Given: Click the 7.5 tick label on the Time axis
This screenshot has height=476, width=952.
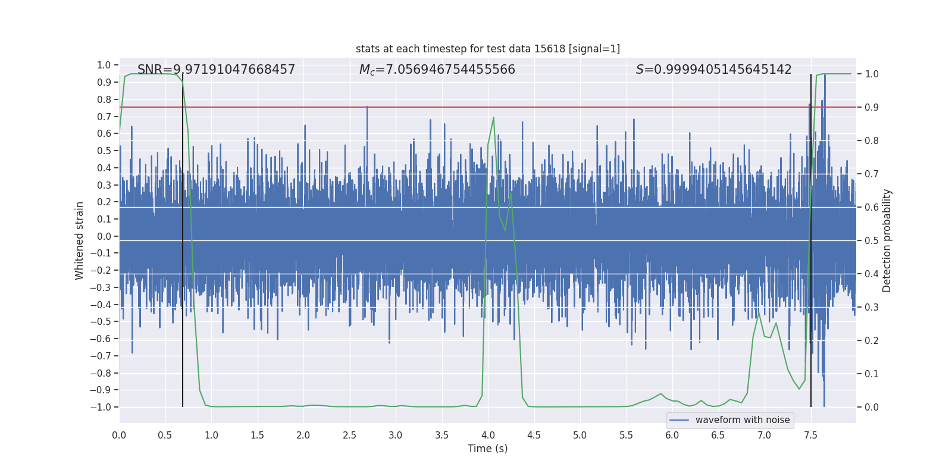Looking at the screenshot, I should [810, 435].
